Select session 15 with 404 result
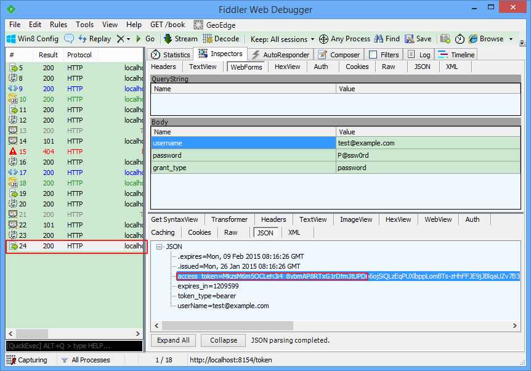The width and height of the screenshot is (531, 371). click(x=75, y=152)
